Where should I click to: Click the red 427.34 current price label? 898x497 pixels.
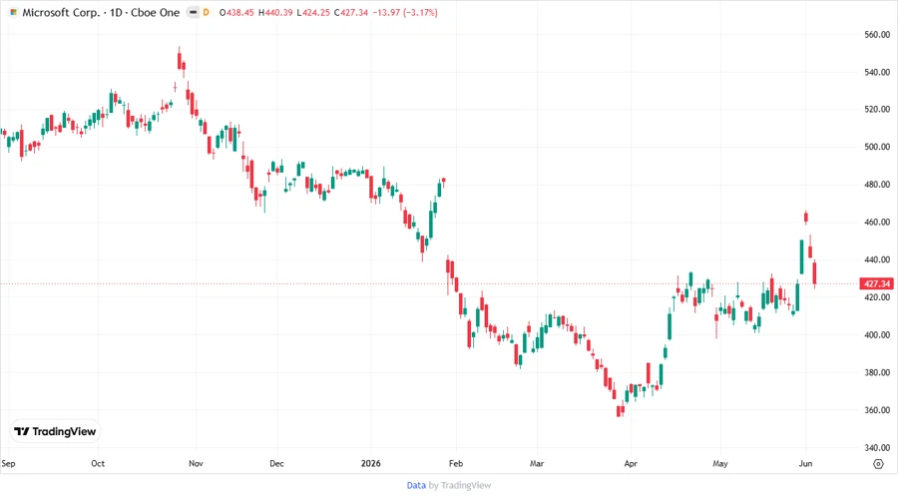(x=877, y=284)
